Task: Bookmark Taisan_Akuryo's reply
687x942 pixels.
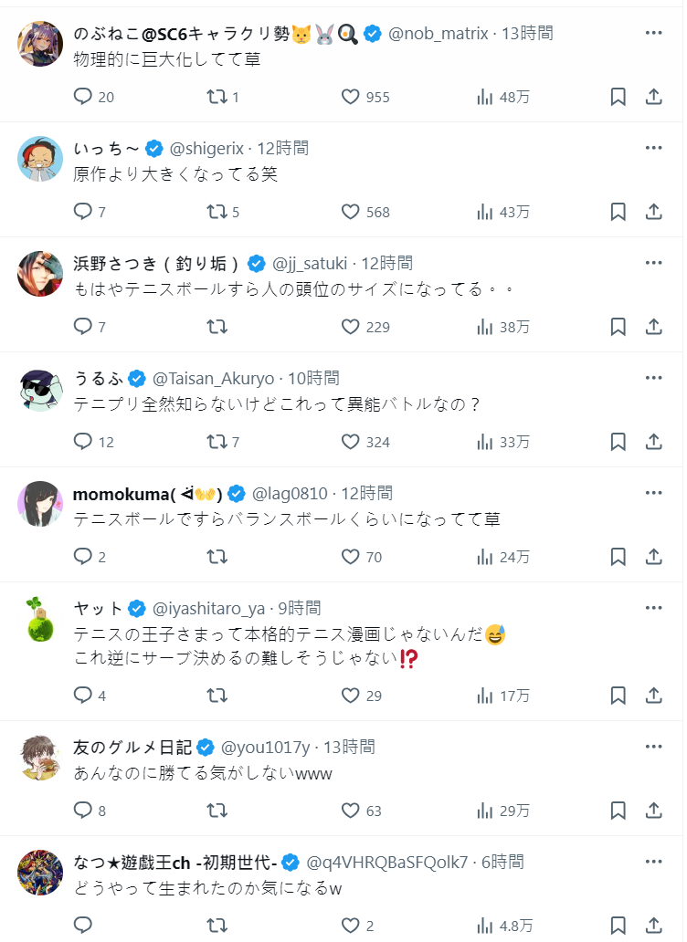Action: [618, 442]
